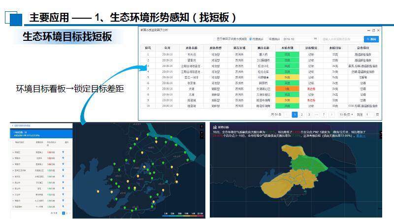Expand the first row in the map side list
394x219 pixels.
(x=13, y=153)
